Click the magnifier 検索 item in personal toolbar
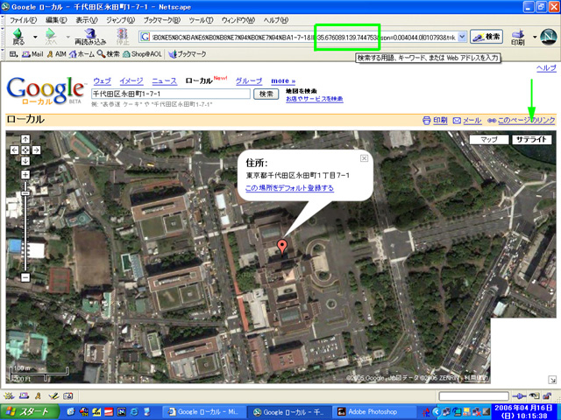The height and width of the screenshot is (420, 561). pyautogui.click(x=108, y=54)
